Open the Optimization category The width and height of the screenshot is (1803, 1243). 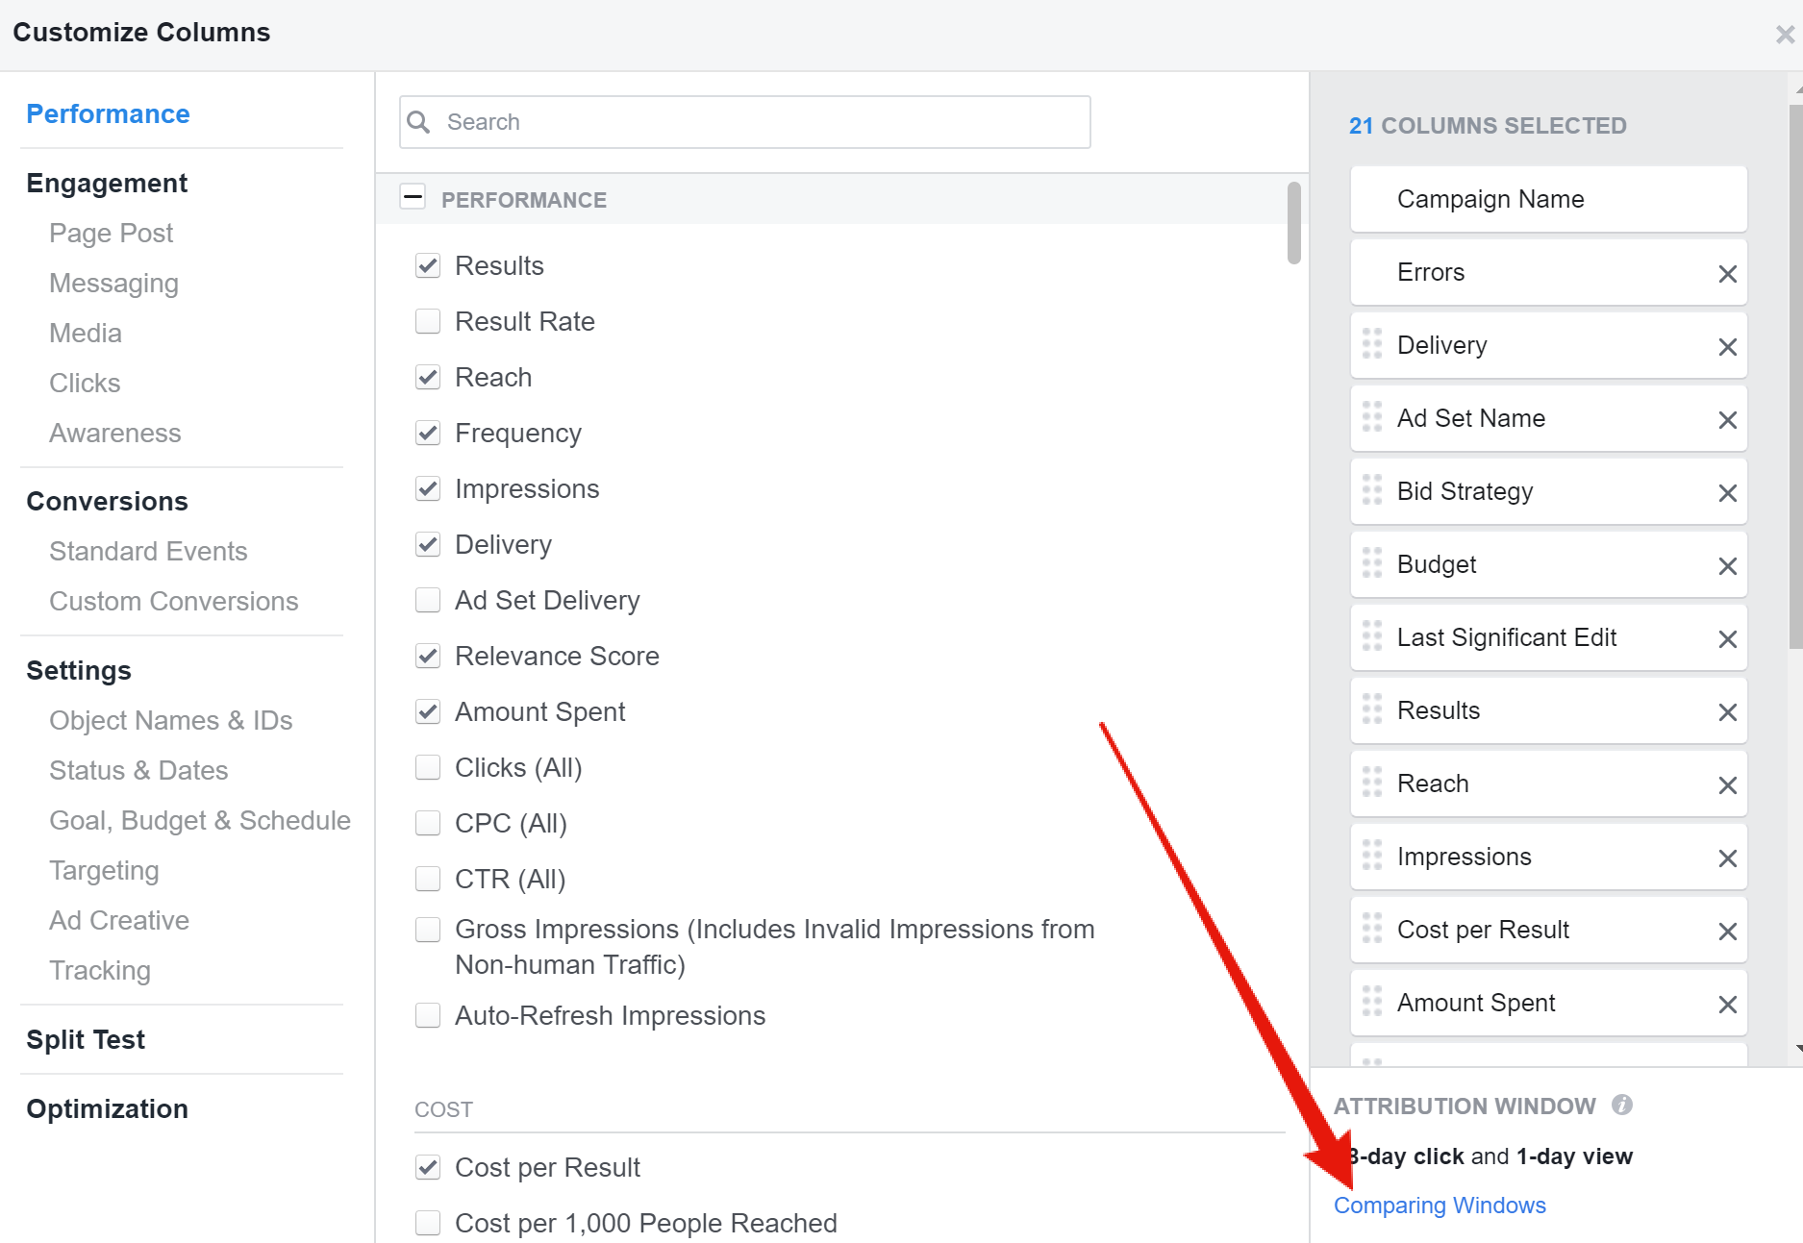pyautogui.click(x=107, y=1108)
